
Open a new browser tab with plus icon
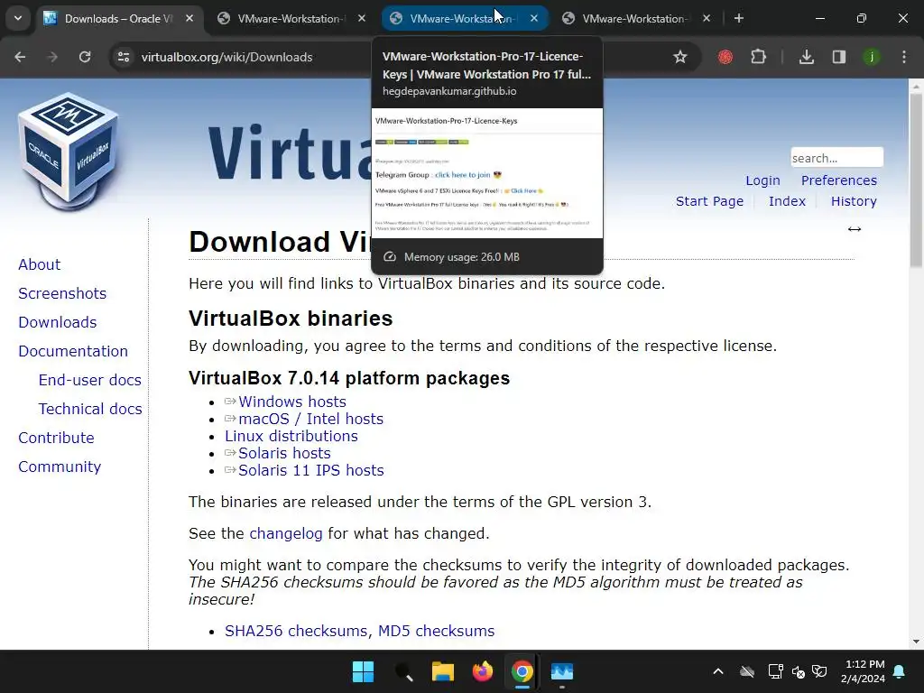click(738, 18)
